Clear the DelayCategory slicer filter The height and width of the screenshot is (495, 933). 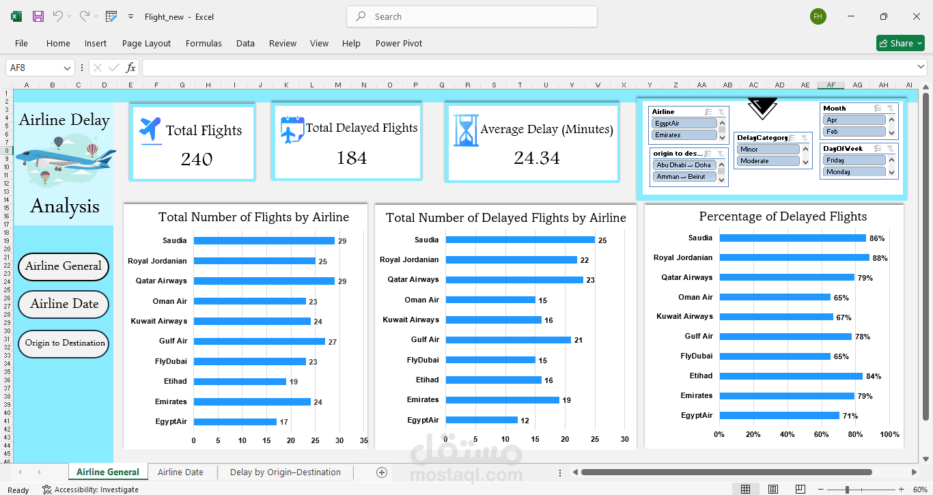pos(805,137)
